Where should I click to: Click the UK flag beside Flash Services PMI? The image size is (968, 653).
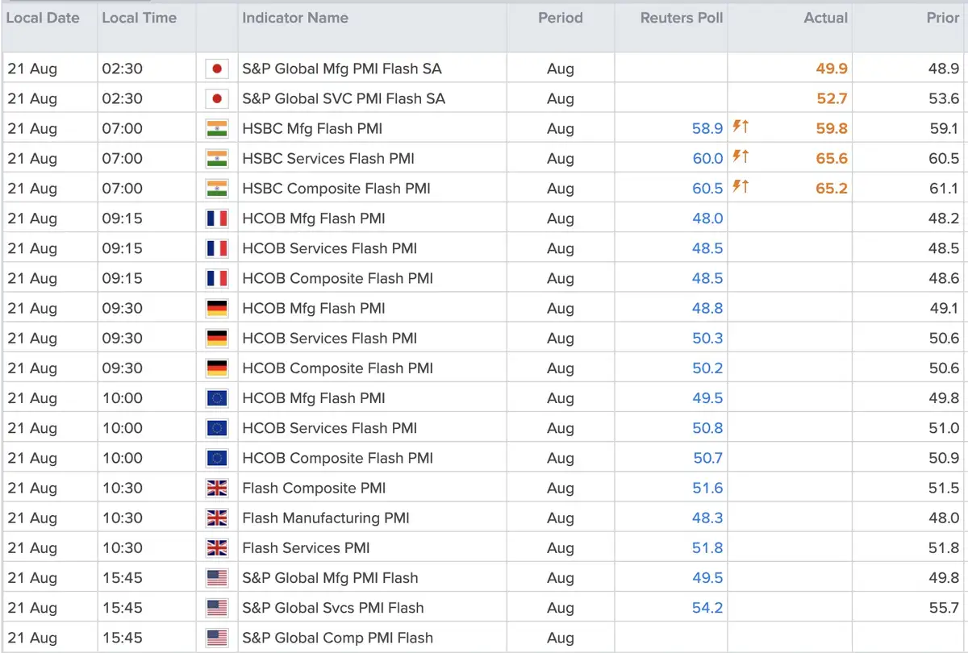pyautogui.click(x=217, y=547)
